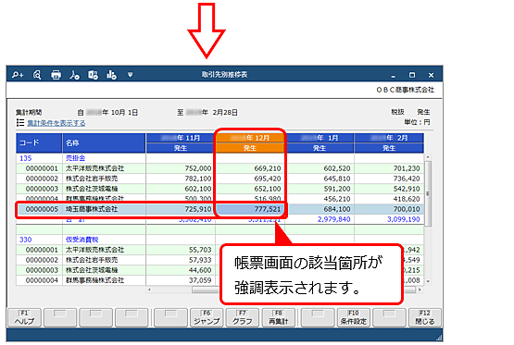Click the vertical scrollbar down arrow
The height and width of the screenshot is (345, 514).
[428, 281]
